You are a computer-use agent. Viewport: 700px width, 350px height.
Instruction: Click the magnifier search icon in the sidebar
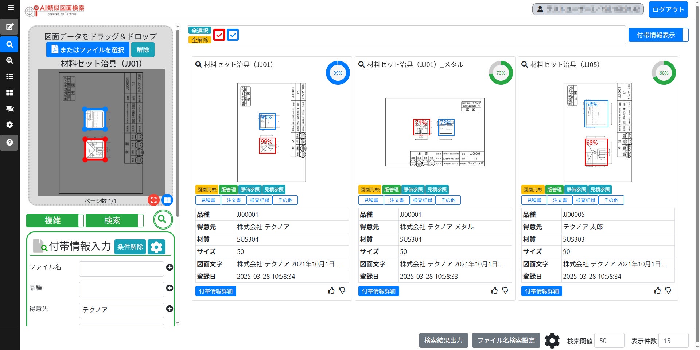[x=10, y=44]
